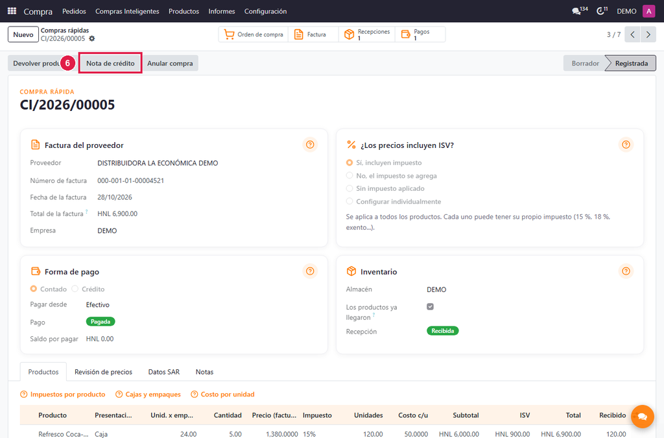Click the Borrador status stage
This screenshot has height=438, width=664.
pyautogui.click(x=586, y=63)
